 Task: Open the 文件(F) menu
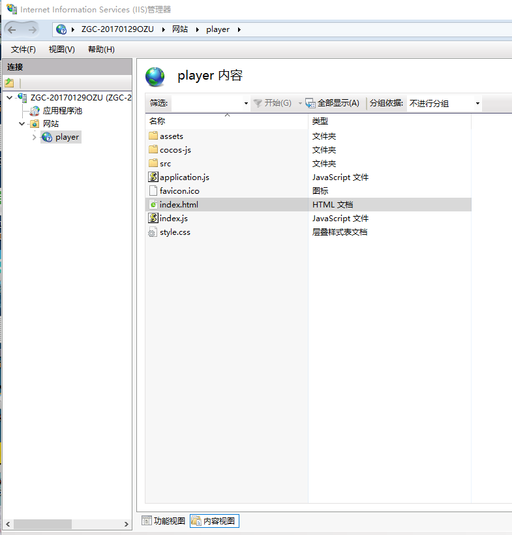pos(23,50)
